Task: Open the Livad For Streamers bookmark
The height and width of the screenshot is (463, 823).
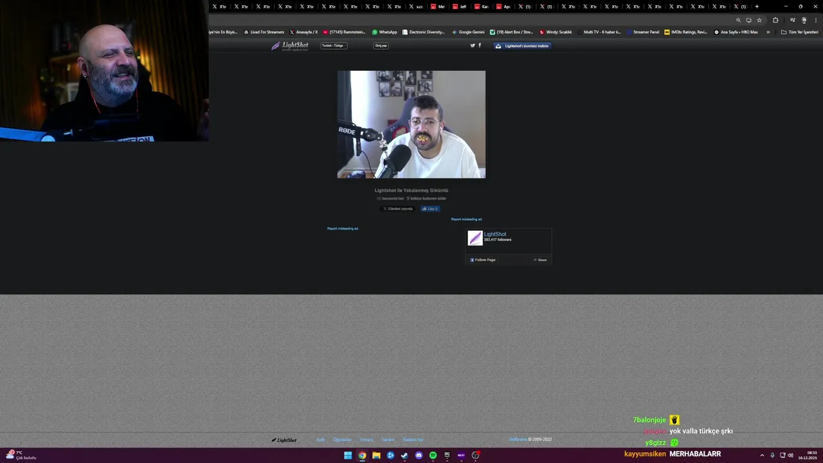Action: click(x=264, y=32)
